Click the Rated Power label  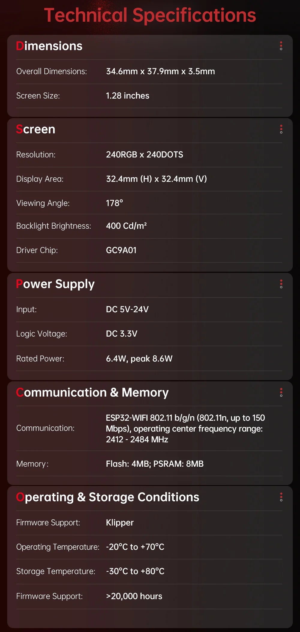pyautogui.click(x=40, y=359)
